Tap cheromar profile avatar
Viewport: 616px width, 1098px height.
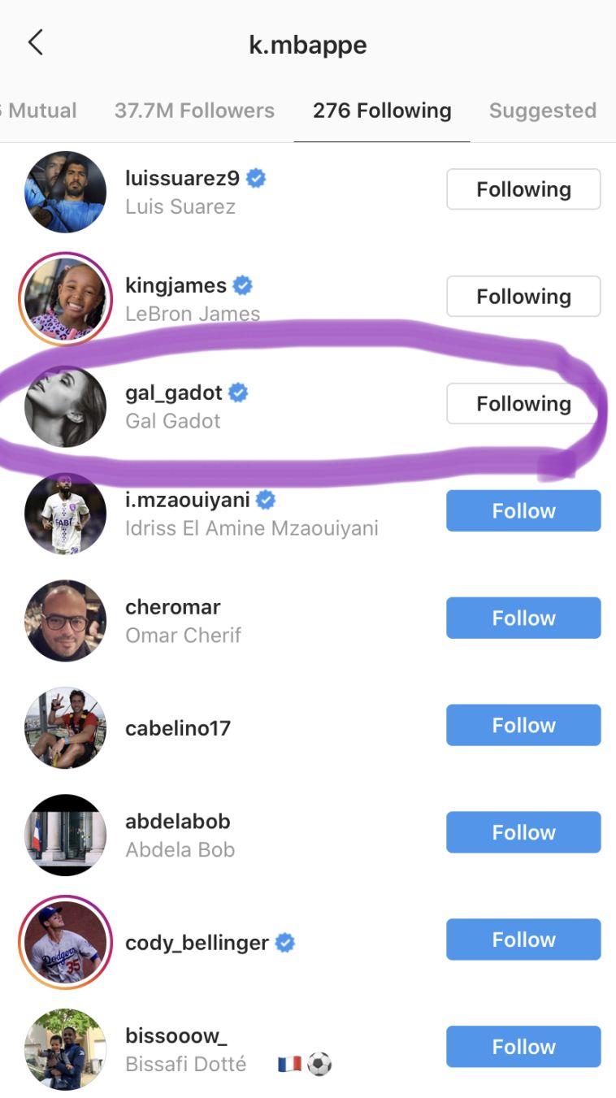[x=65, y=621]
